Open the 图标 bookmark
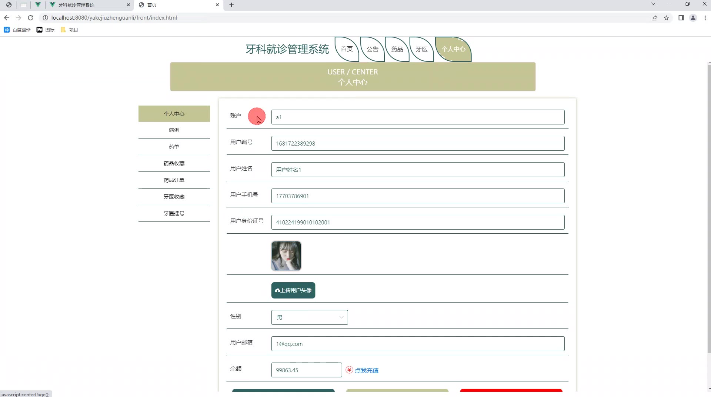 coord(45,30)
